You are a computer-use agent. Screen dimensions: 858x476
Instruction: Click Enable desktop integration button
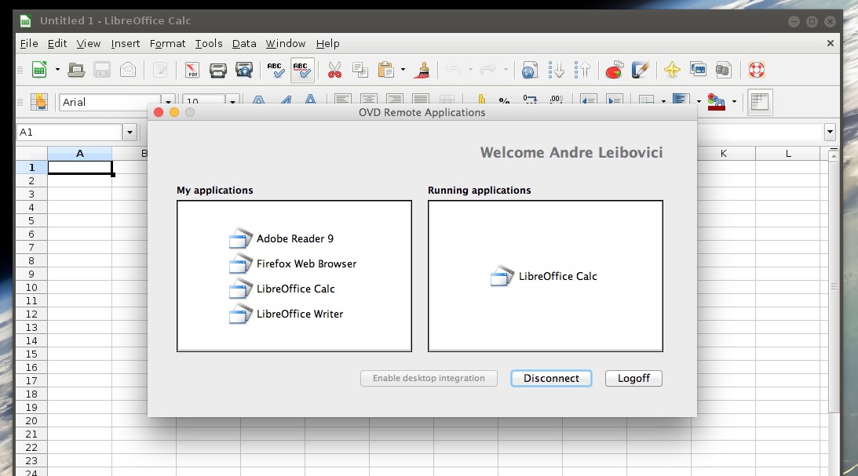429,378
